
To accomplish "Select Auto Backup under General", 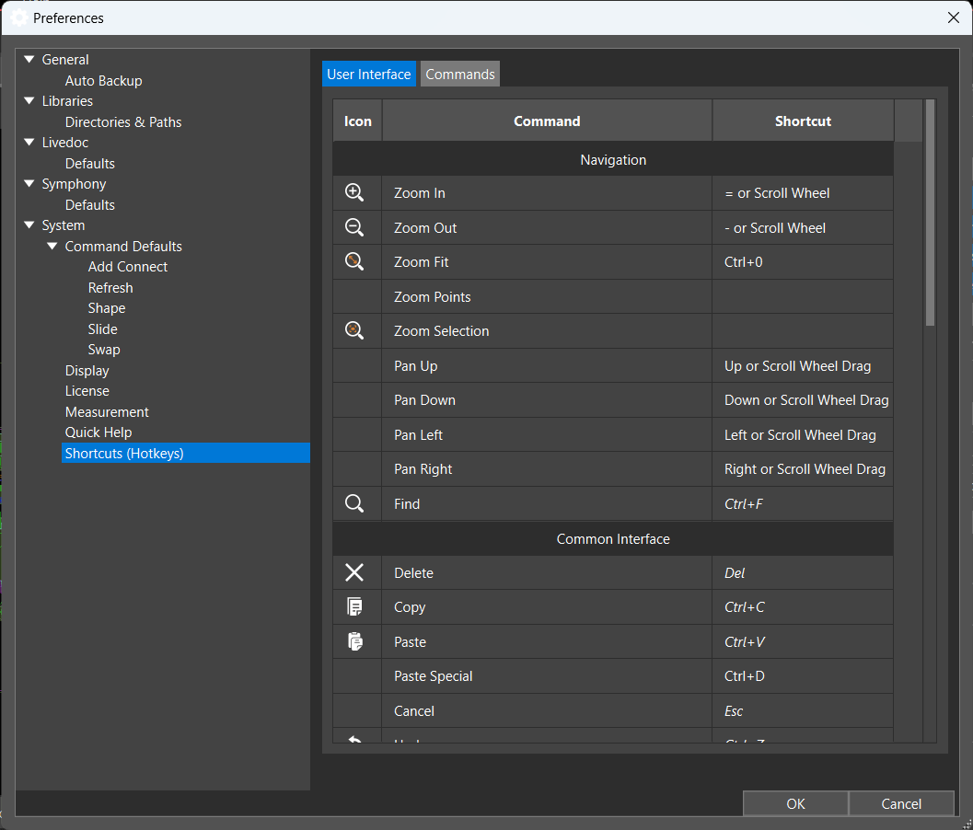I will click(x=103, y=80).
